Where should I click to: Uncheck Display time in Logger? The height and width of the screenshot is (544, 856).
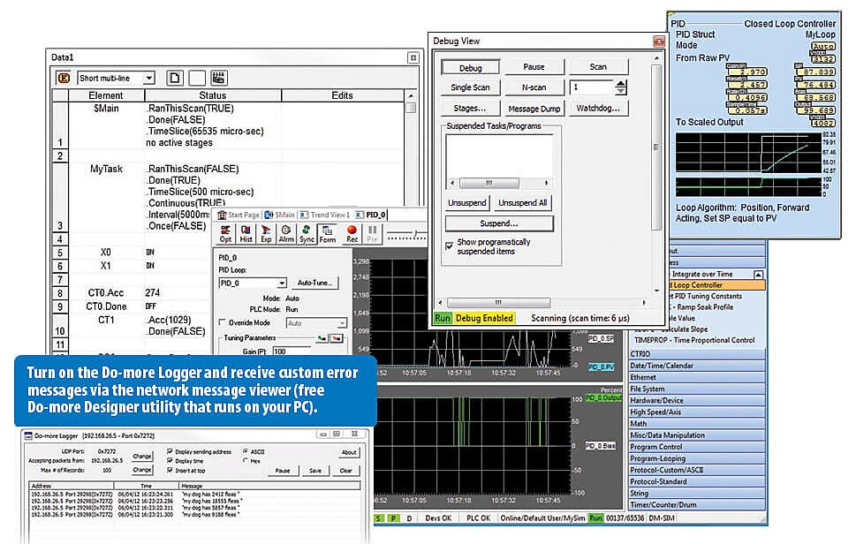[x=170, y=461]
